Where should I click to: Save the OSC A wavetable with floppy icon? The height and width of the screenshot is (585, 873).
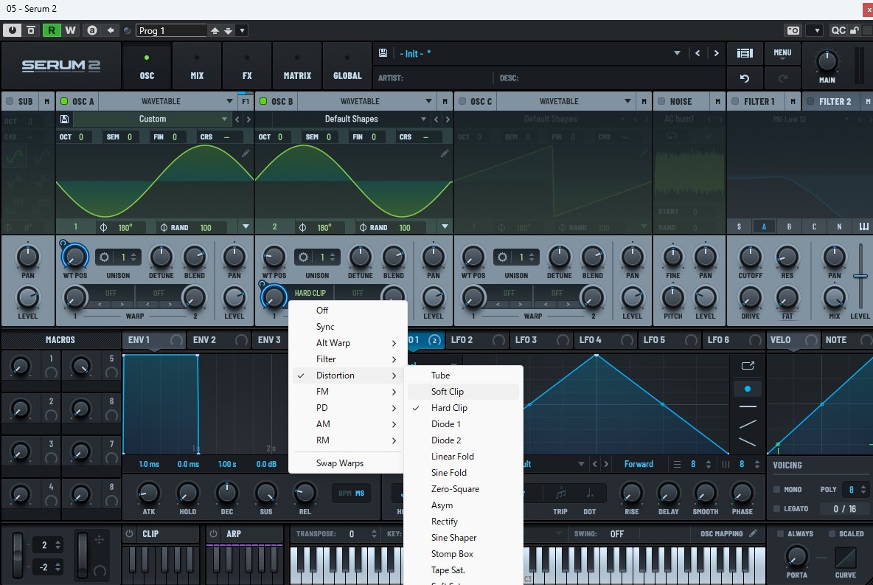[x=65, y=120]
